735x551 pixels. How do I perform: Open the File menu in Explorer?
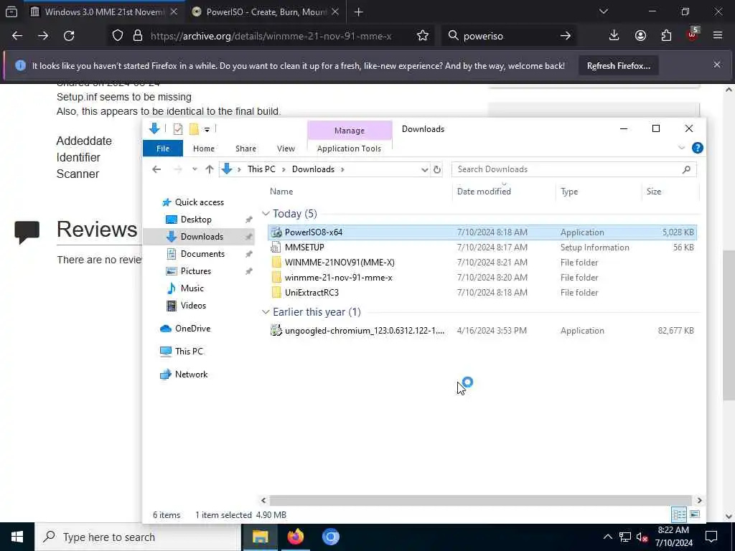163,149
